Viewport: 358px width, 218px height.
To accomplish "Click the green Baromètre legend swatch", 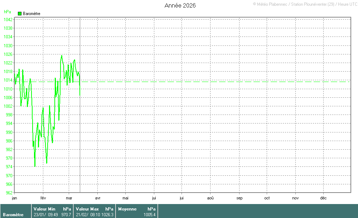I will [x=20, y=14].
